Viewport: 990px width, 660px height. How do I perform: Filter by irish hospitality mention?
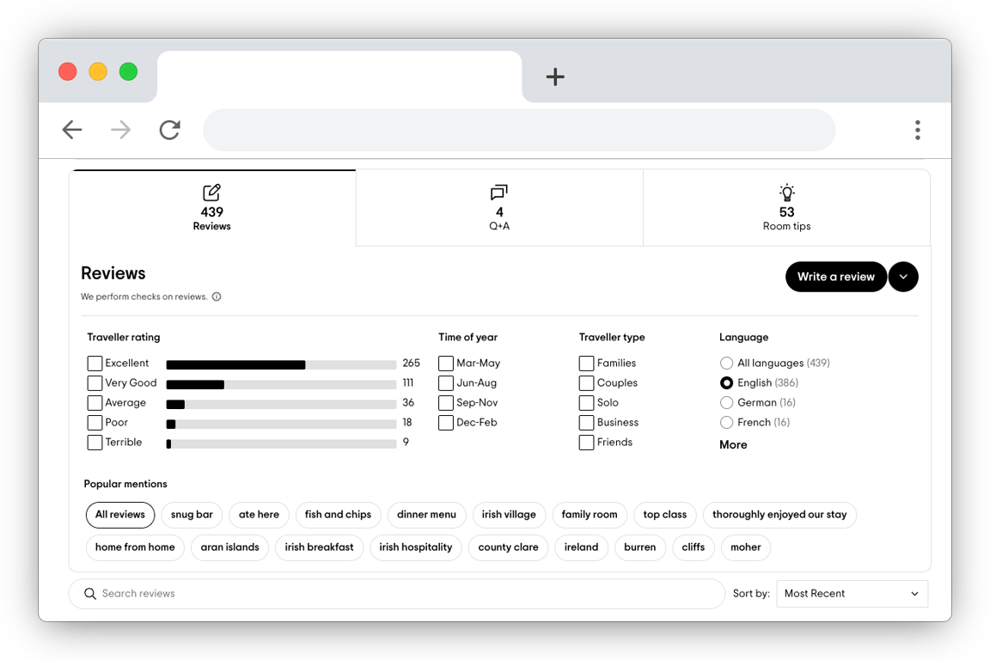tap(415, 547)
